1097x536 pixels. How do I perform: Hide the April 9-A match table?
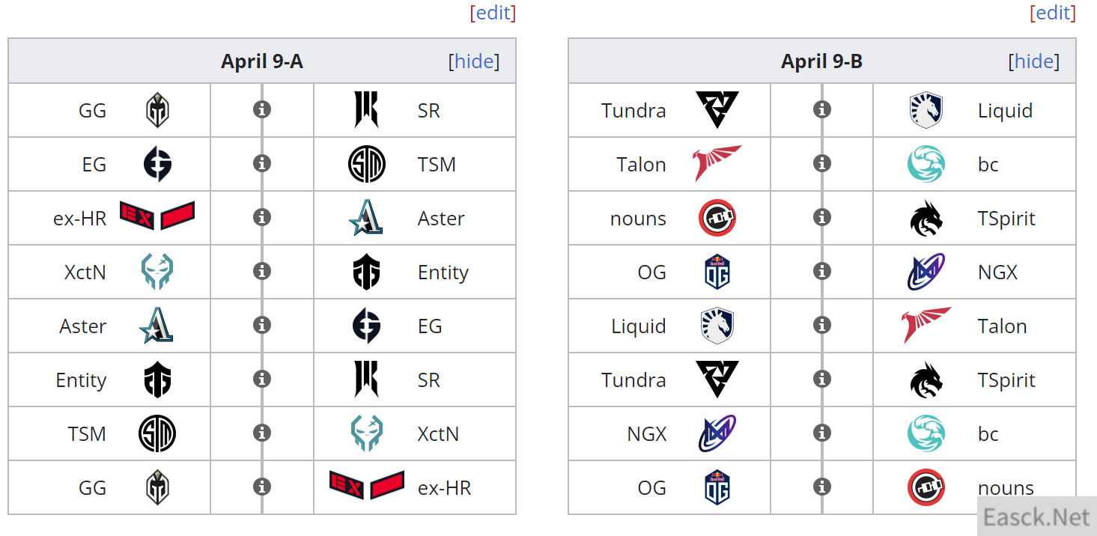474,61
